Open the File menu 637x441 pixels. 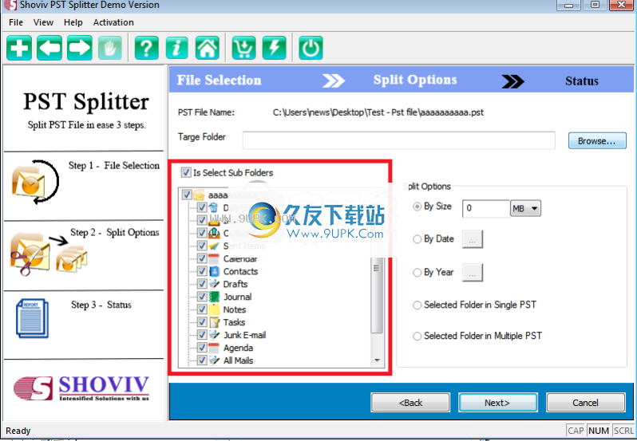point(16,22)
